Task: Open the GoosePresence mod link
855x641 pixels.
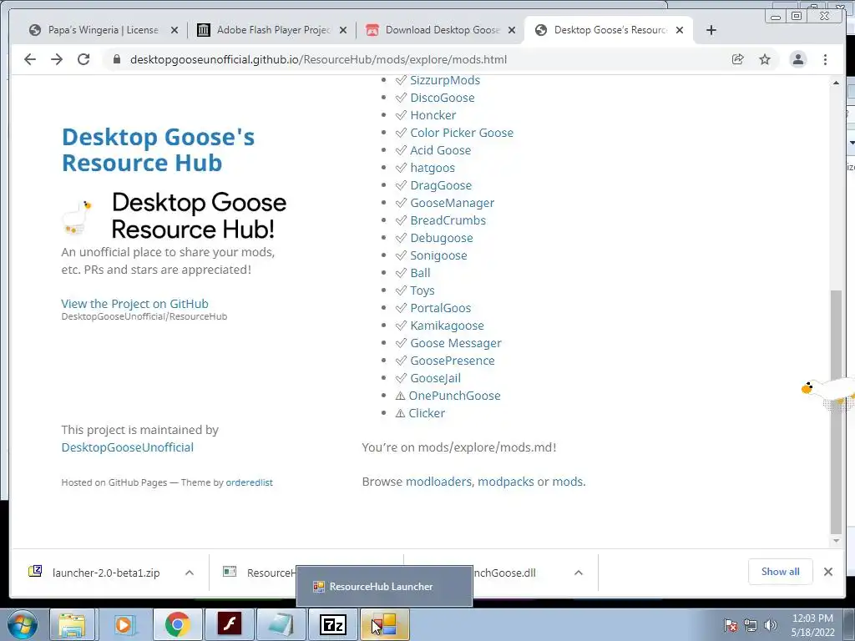Action: click(453, 361)
